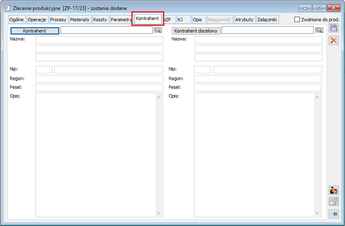Focus the Kontrahent code input field

(x=107, y=30)
